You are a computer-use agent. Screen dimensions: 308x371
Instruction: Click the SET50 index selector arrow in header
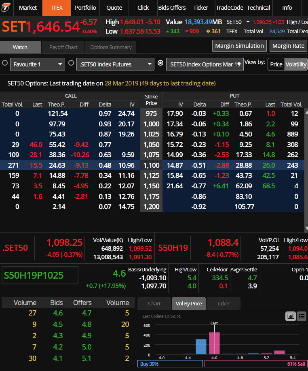[x=247, y=22]
